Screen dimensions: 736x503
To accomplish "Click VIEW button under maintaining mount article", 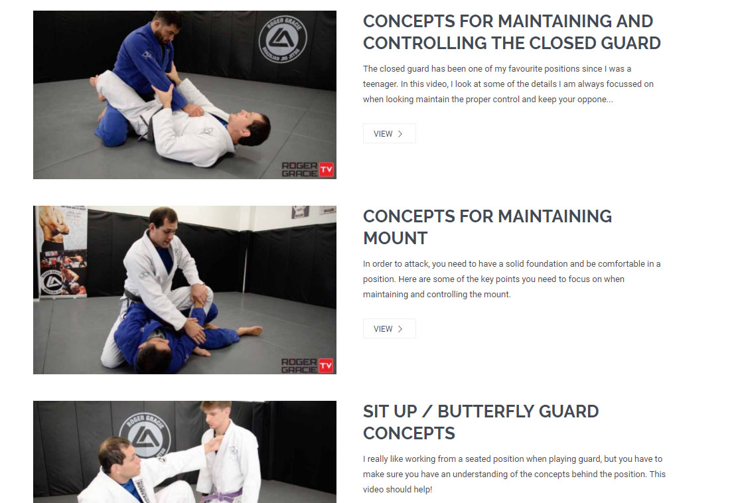I will [x=389, y=329].
